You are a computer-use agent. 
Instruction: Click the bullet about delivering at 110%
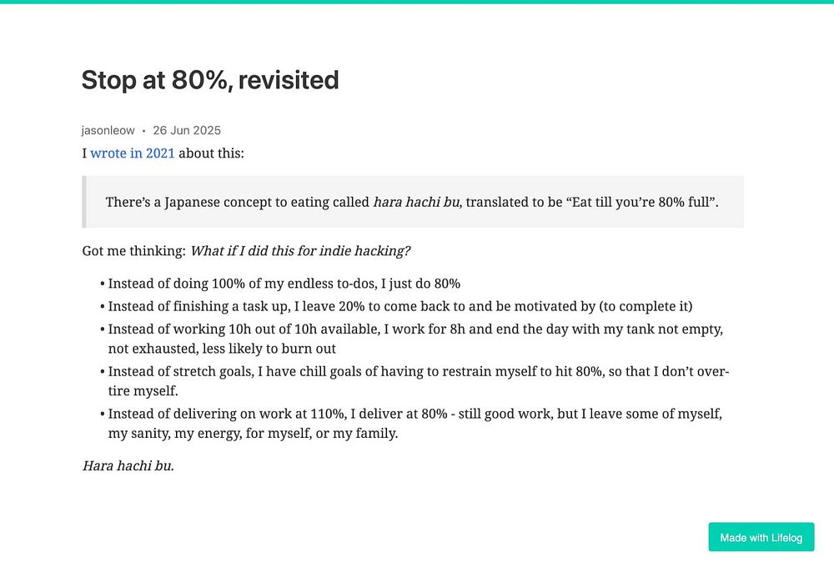point(414,414)
